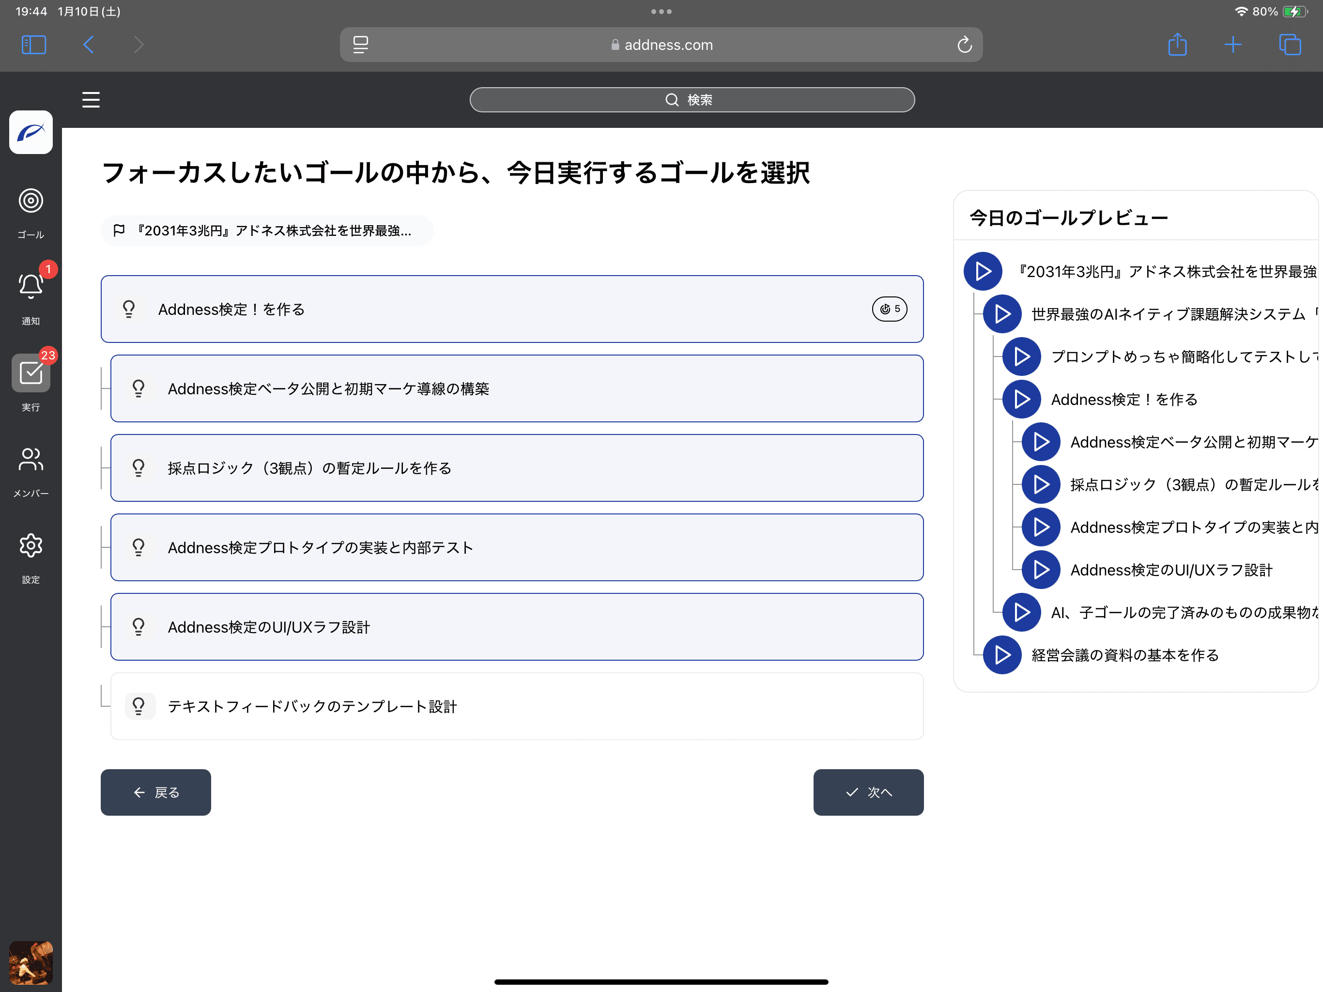Click play icon for Addness検定！を作る in preview

(1022, 399)
